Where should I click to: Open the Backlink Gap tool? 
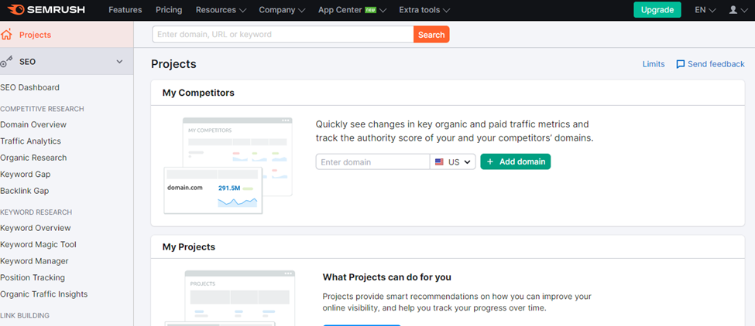(x=25, y=191)
